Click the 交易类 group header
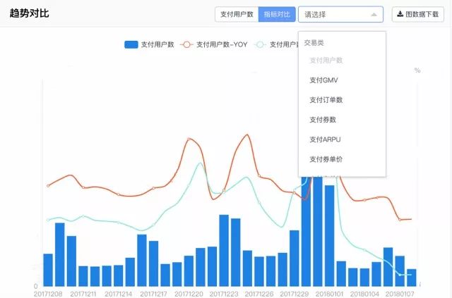The height and width of the screenshot is (298, 452). pyautogui.click(x=314, y=42)
